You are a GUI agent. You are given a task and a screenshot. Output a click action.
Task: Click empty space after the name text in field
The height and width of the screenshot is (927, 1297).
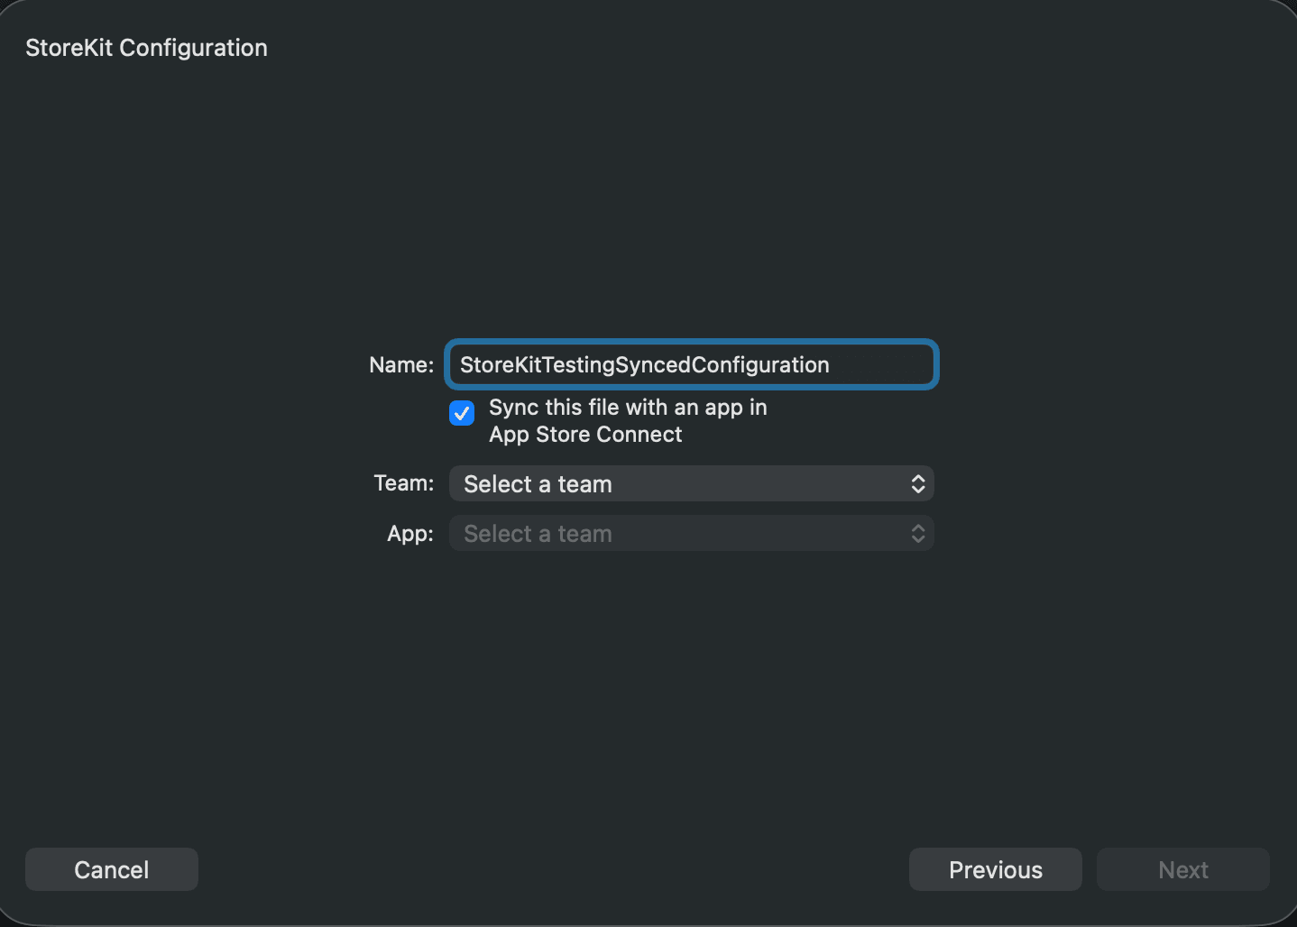(882, 364)
